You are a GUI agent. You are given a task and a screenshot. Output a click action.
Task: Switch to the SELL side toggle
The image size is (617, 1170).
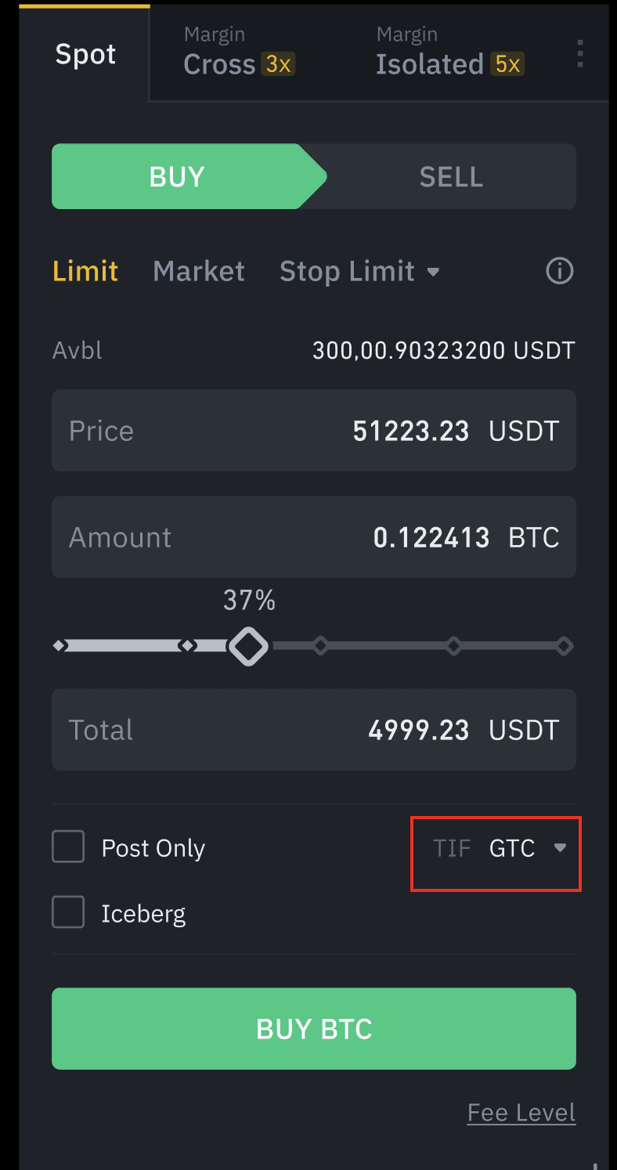(x=451, y=177)
